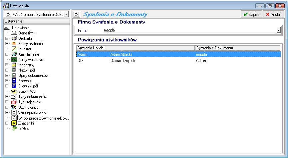Click the Kasy fiskalne register icon

(14, 54)
